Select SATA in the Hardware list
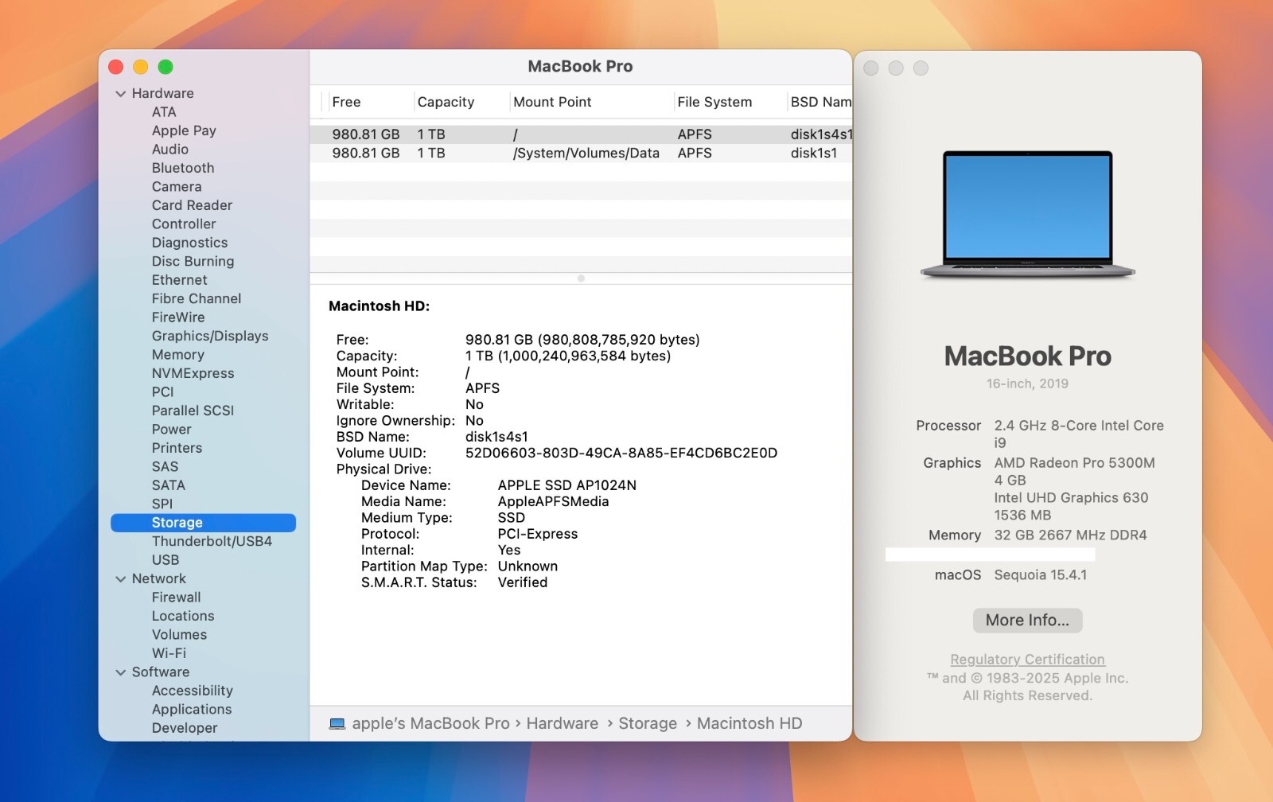The height and width of the screenshot is (802, 1273). point(168,485)
